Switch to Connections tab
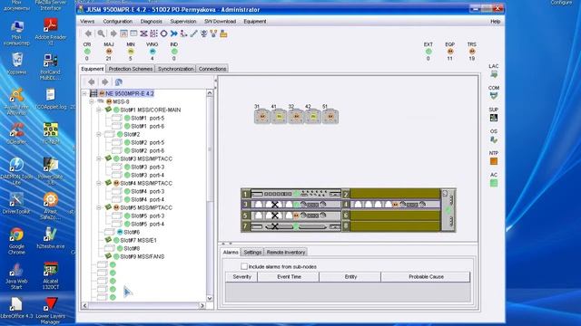581x326 pixels. coord(212,69)
